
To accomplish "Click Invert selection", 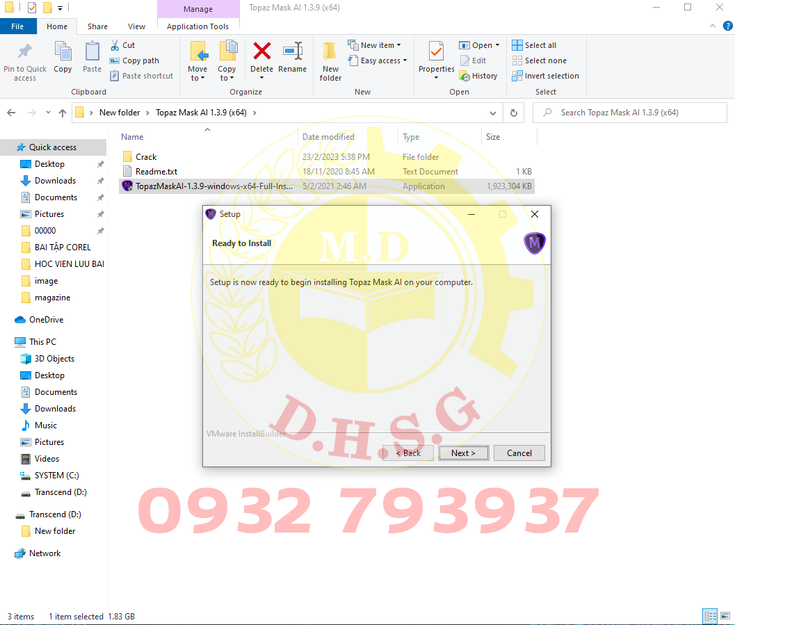I will coord(546,76).
